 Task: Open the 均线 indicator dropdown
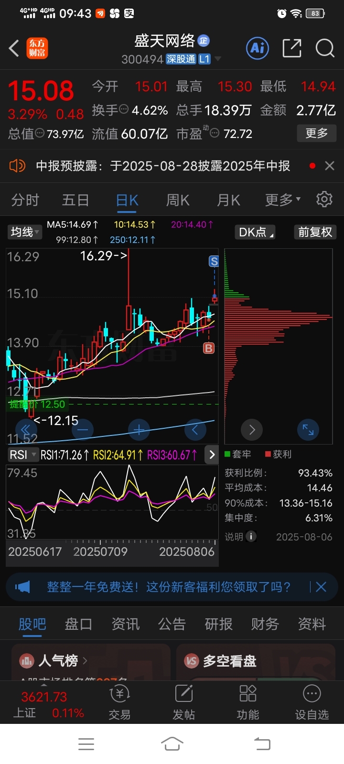tap(25, 232)
